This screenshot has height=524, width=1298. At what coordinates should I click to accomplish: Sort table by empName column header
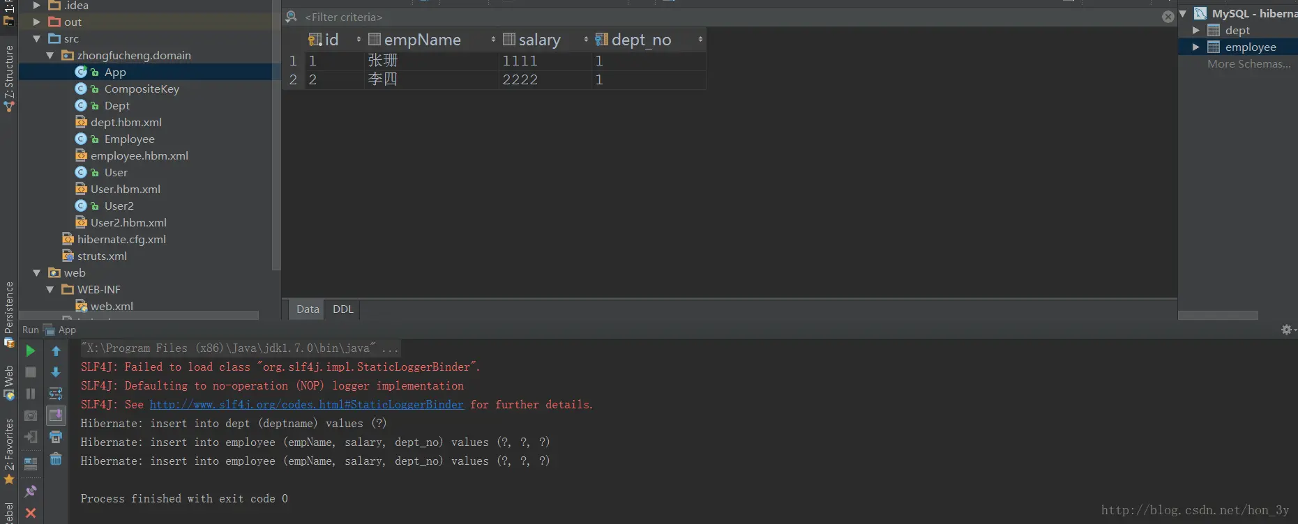pyautogui.click(x=431, y=40)
